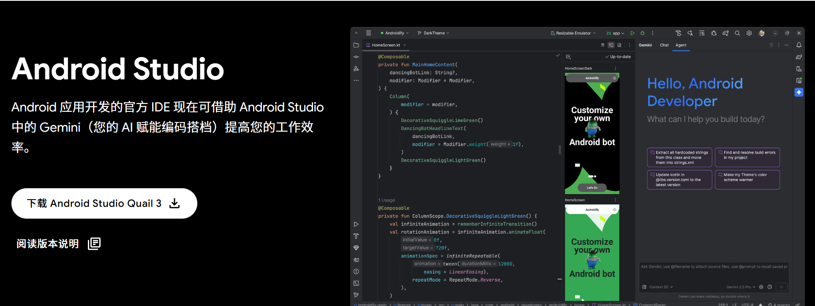The image size is (815, 306).
Task: Open the Run tool window icon
Action: [356, 224]
